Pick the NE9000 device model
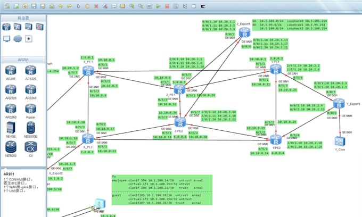The width and height of the screenshot is (362, 217). point(11,149)
